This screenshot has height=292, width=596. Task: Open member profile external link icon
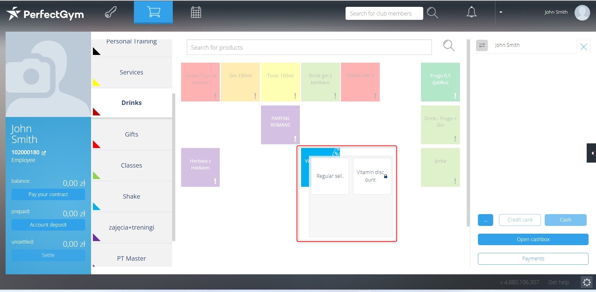44,153
